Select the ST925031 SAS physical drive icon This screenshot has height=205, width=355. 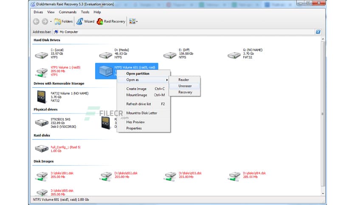click(42, 122)
